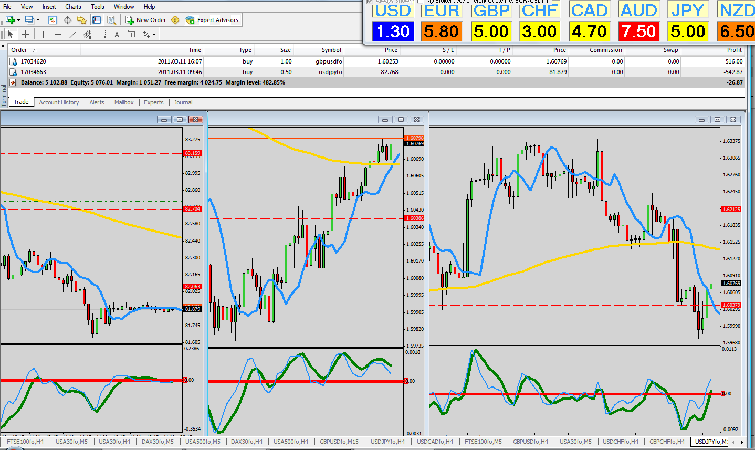755x450 pixels.
Task: Switch to the GBPUSDfo,M15 chart tab
Action: 339,442
